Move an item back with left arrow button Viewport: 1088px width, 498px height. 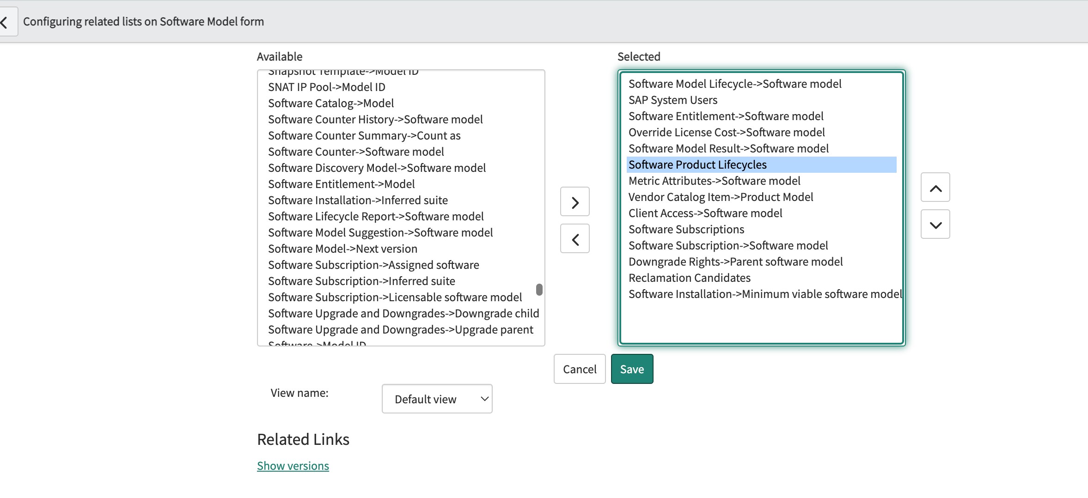pos(575,238)
